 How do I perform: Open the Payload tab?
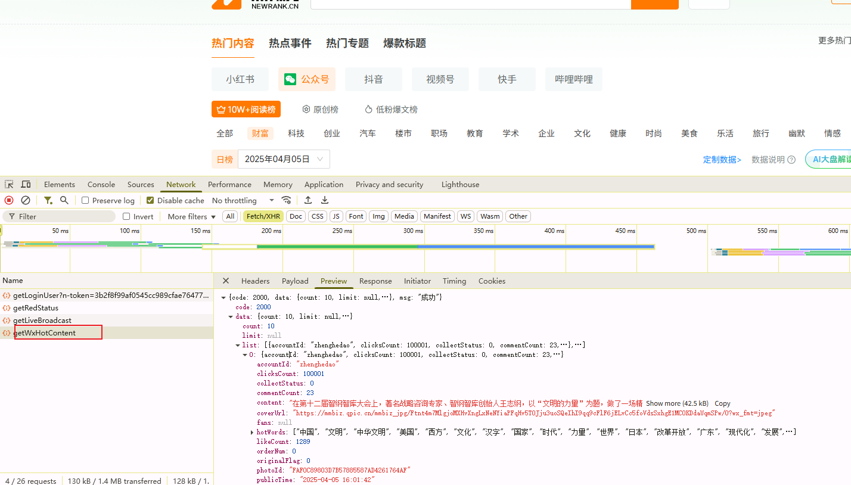[295, 281]
